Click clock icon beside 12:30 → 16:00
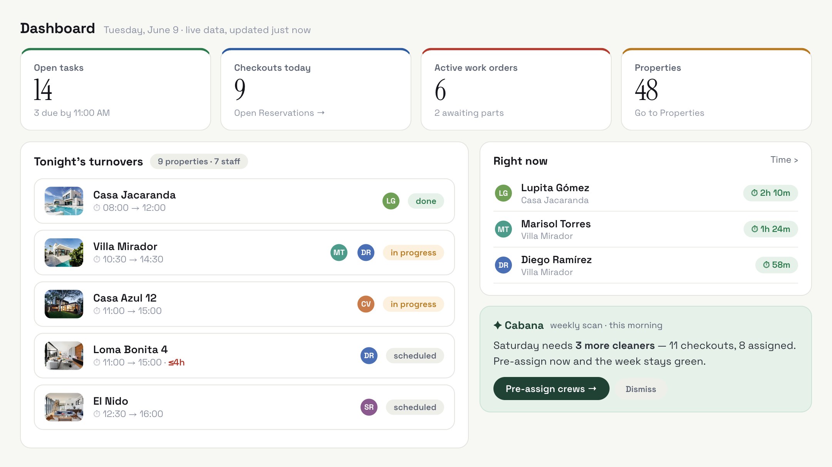832x467 pixels. tap(97, 414)
